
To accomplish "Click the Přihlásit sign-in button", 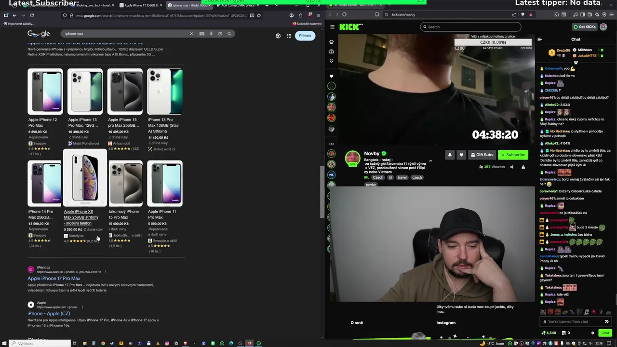I will pos(305,36).
